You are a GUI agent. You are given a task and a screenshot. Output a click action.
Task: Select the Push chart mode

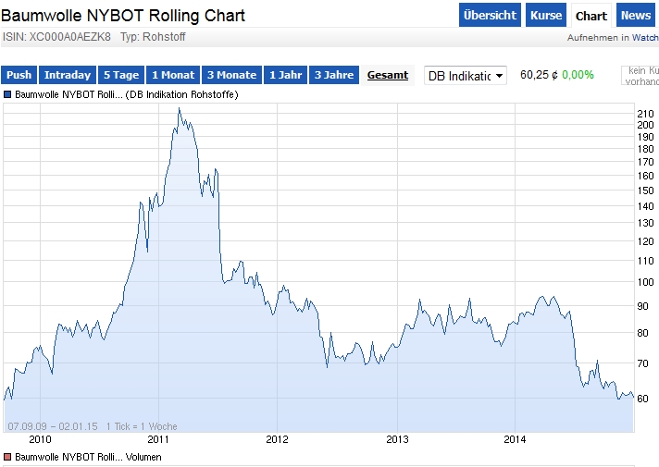[19, 75]
